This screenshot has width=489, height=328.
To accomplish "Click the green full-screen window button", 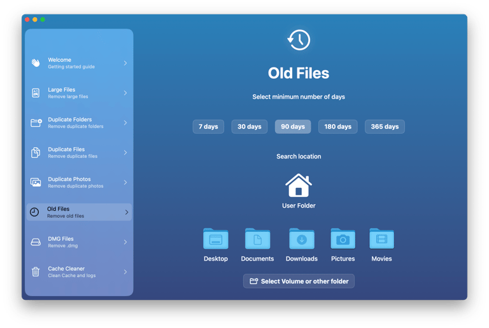I will click(x=43, y=20).
